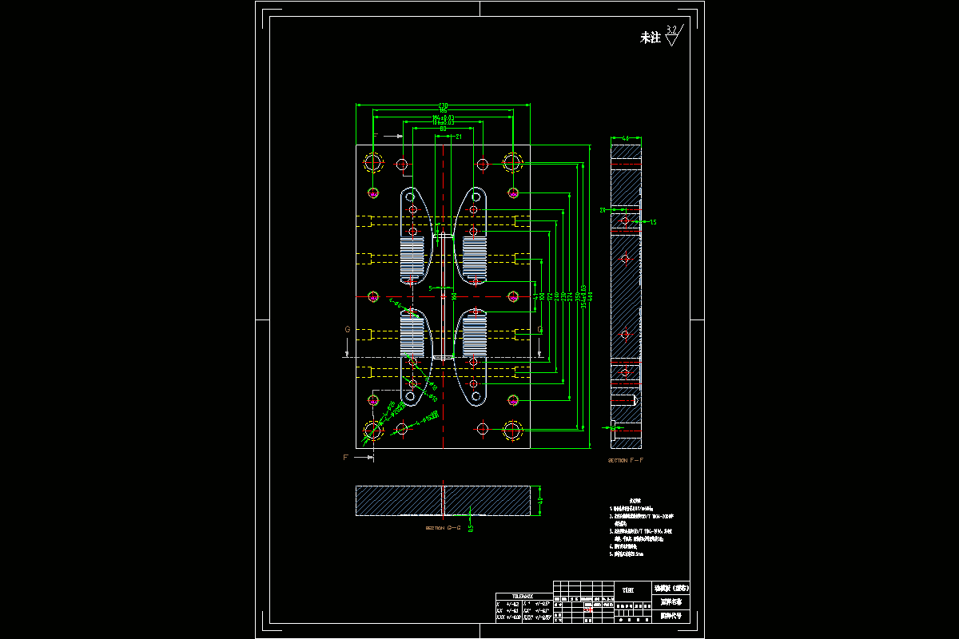The width and height of the screenshot is (959, 639).
Task: Click the 46 dimension atop section F-F
Action: pos(626,138)
